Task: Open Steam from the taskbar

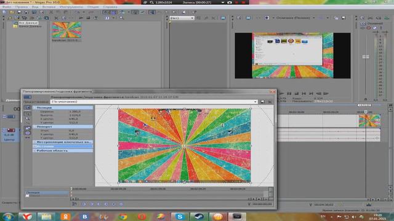Action: coord(199,217)
